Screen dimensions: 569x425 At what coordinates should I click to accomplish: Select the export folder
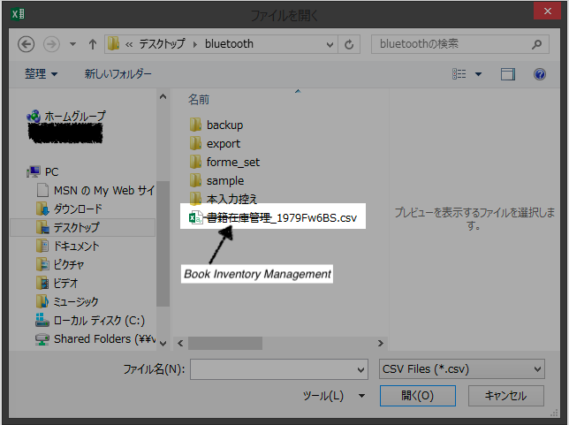click(x=223, y=143)
